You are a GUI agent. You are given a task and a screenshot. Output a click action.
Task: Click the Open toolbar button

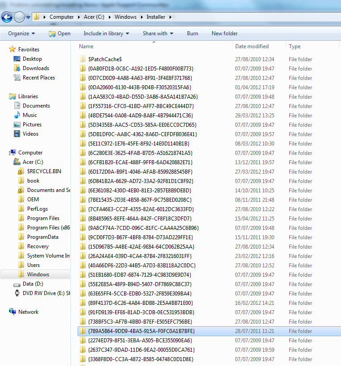click(59, 33)
